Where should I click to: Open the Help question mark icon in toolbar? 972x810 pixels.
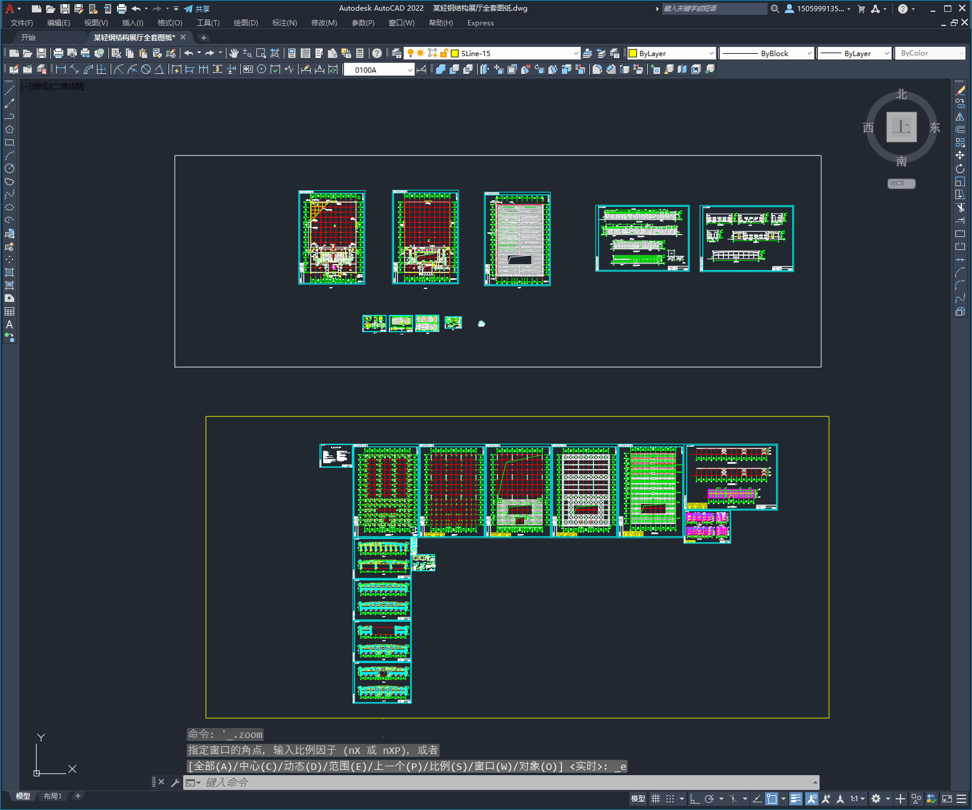[x=377, y=53]
